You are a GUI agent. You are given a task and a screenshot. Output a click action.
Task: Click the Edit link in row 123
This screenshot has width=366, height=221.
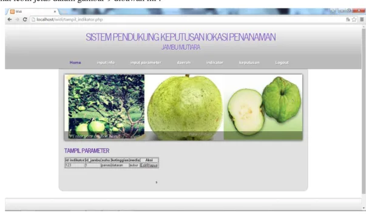144,165
